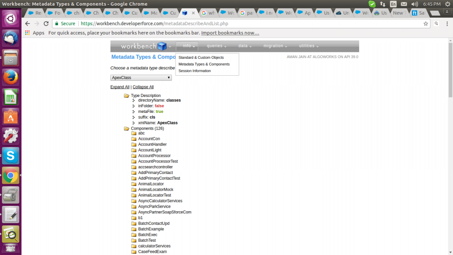
Task: Click Chrome icon in dock
Action: pos(11,175)
